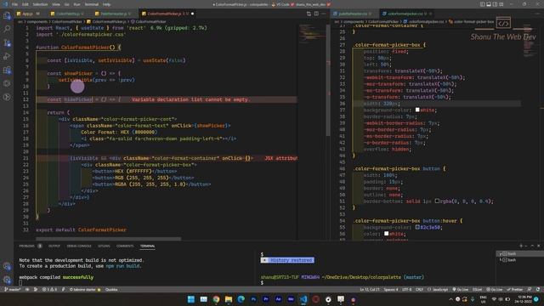Click the Split Editor Right icon
The height and width of the screenshot is (306, 544).
point(316,14)
